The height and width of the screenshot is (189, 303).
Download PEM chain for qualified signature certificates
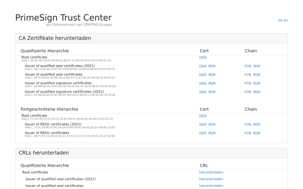coord(257,84)
